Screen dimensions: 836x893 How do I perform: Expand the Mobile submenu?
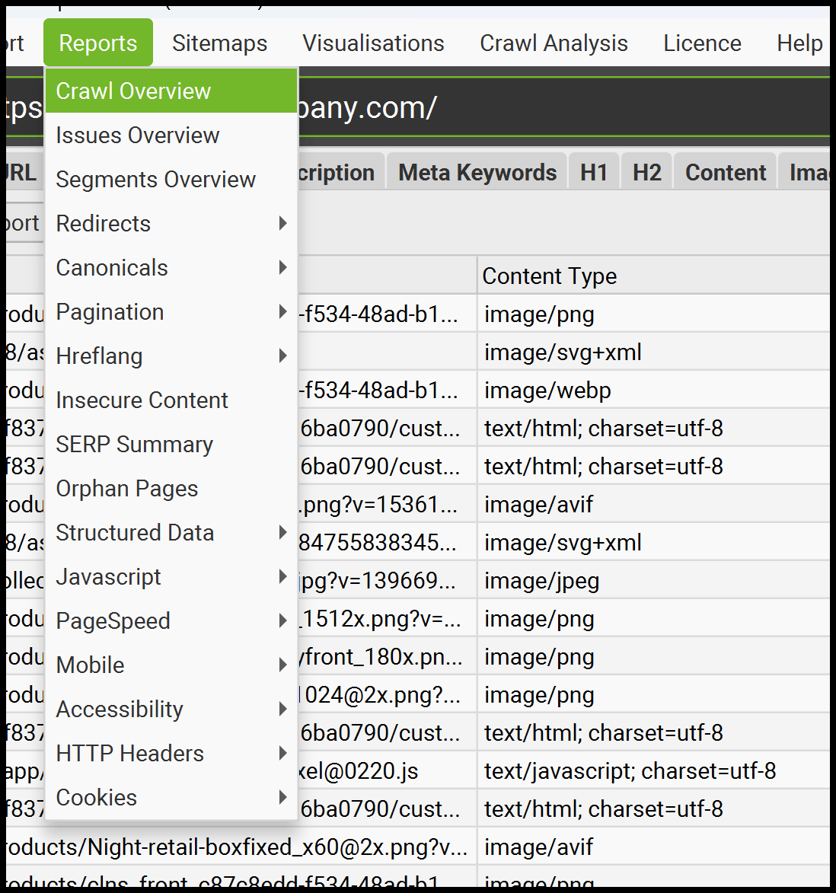(171, 665)
